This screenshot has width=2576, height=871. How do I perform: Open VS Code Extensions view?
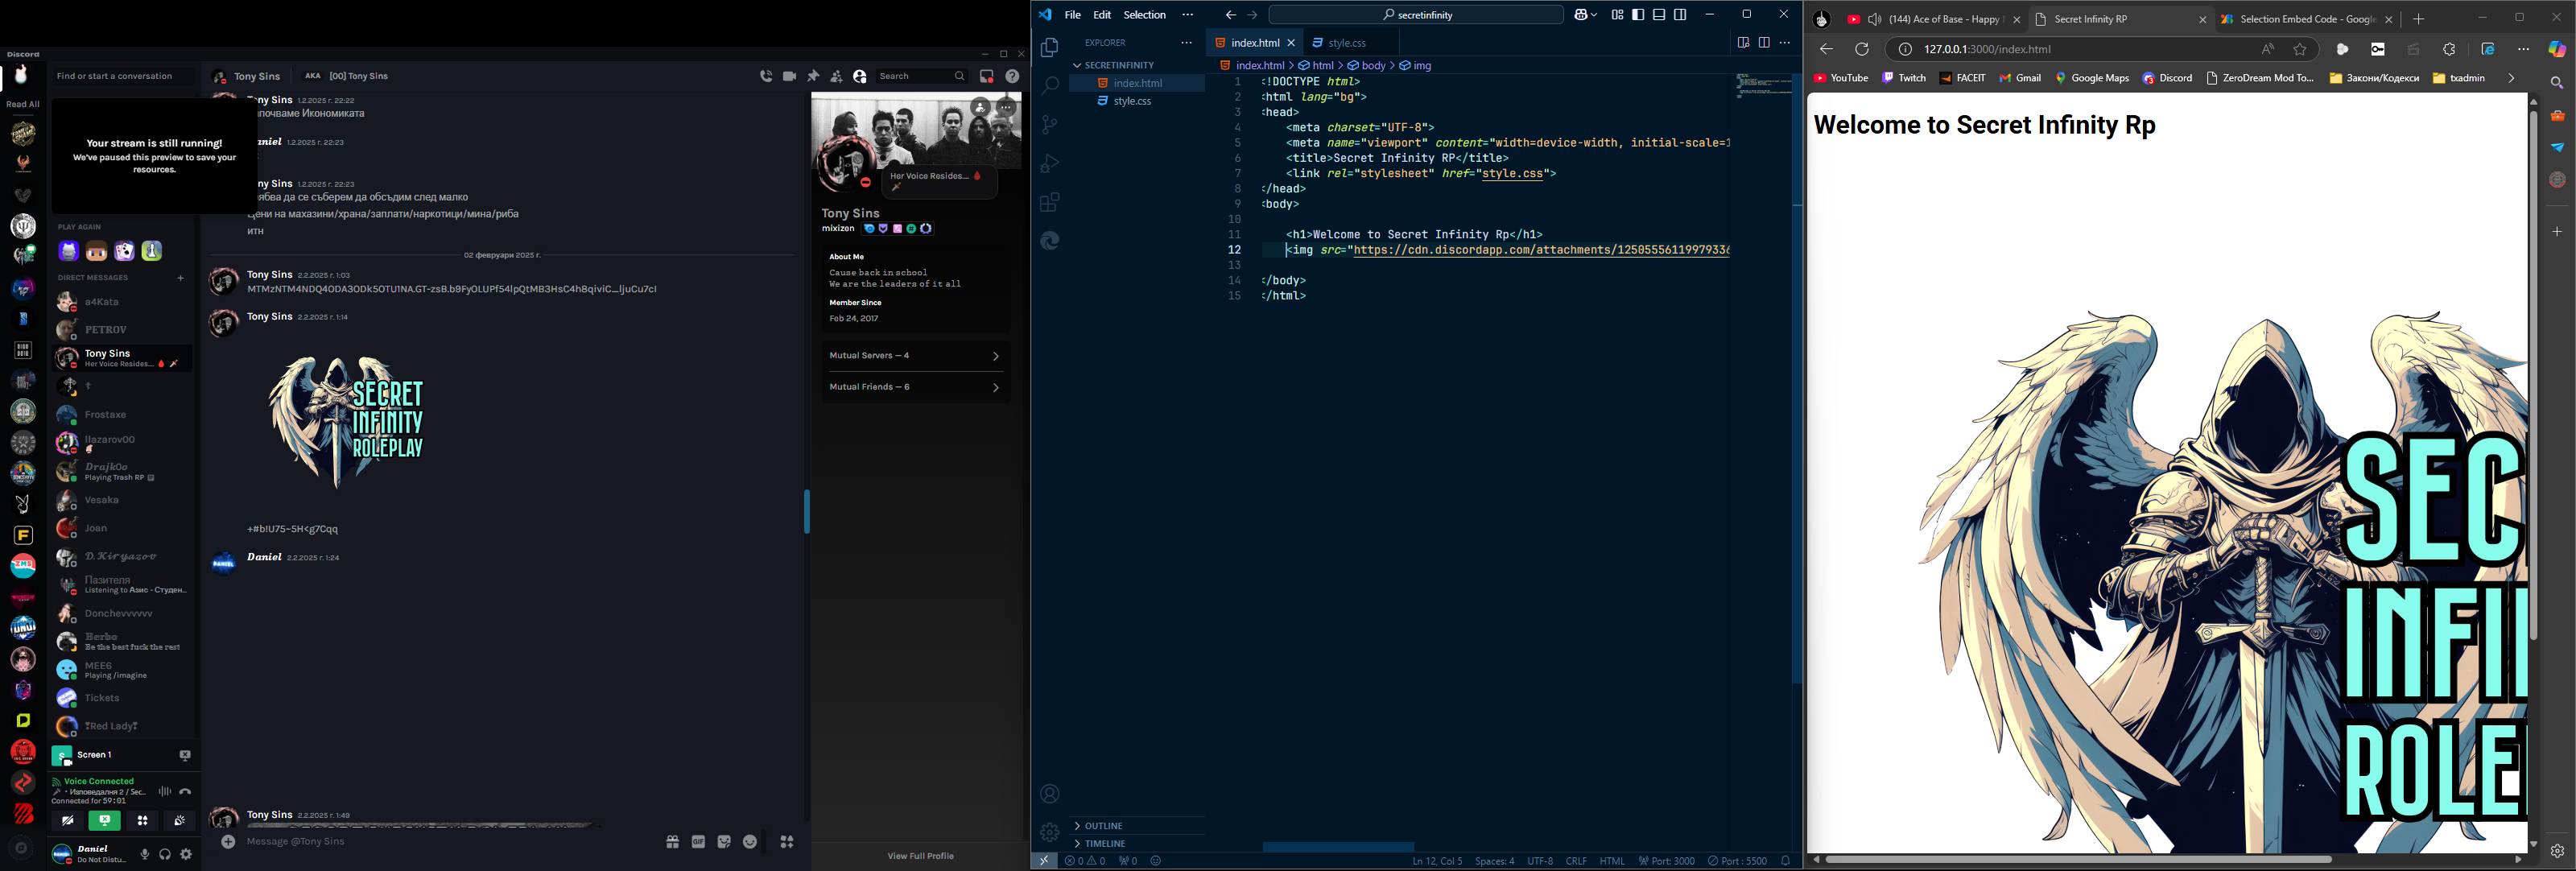pos(1049,203)
